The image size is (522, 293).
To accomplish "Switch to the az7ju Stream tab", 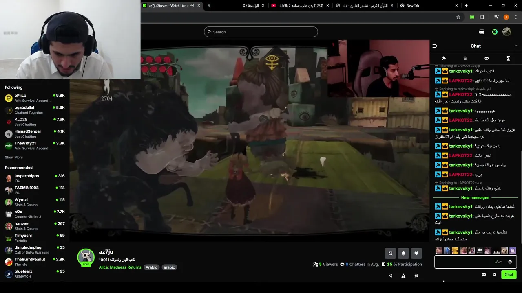I will click(x=172, y=6).
